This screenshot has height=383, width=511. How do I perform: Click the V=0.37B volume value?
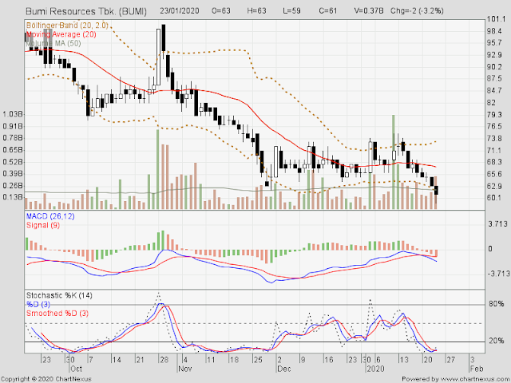[x=369, y=10]
